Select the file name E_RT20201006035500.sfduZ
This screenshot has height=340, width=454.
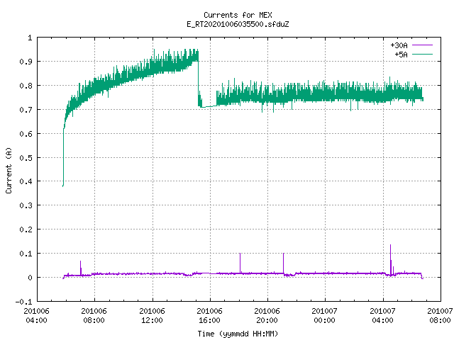tap(238, 24)
